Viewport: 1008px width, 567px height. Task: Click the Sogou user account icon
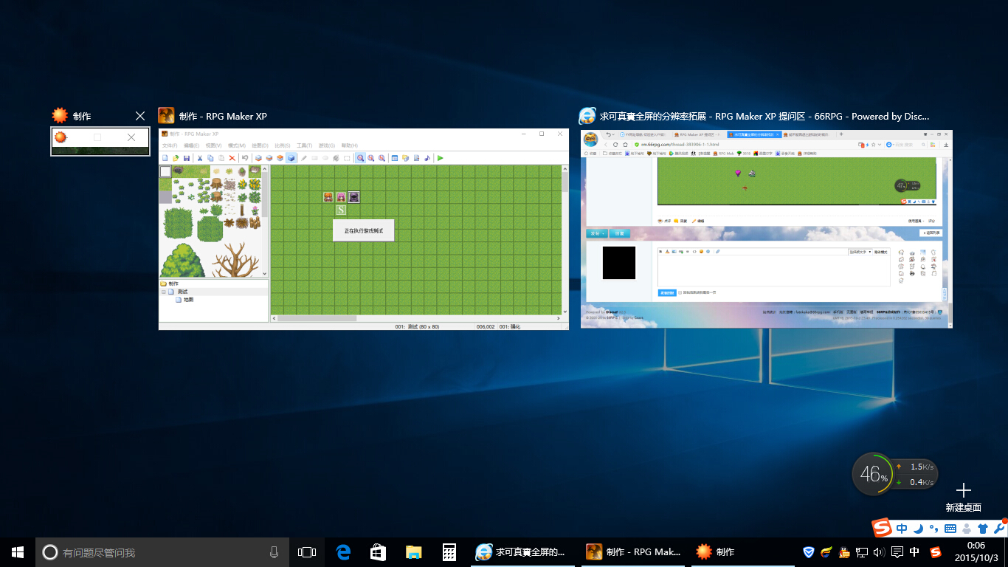pos(967,529)
